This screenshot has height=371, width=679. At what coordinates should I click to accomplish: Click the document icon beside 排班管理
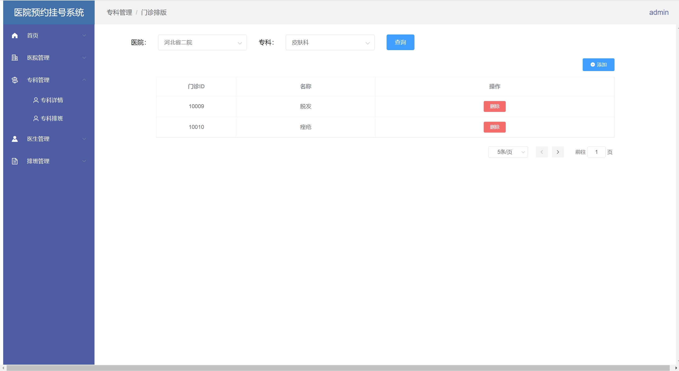point(15,161)
